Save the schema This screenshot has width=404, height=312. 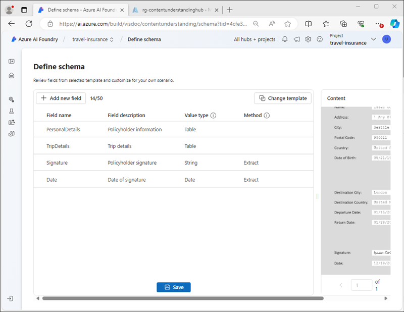174,287
